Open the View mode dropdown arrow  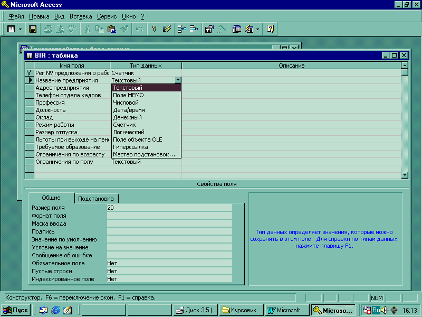pos(21,29)
